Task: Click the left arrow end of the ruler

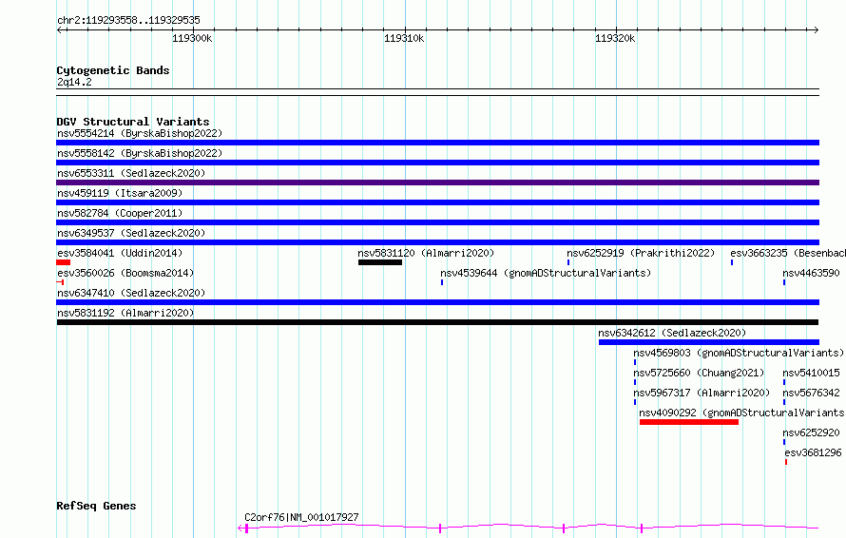Action: [59, 29]
